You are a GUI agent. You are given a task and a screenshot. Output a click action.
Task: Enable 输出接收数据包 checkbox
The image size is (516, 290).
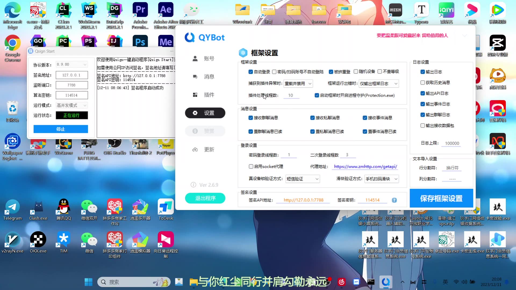click(422, 126)
